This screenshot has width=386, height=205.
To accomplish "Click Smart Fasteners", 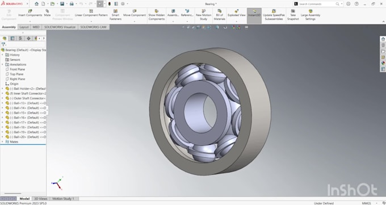I will pos(115,15).
